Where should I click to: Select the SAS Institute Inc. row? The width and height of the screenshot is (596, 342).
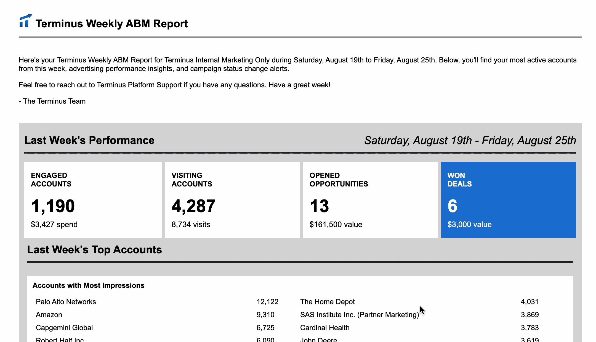[419, 315]
